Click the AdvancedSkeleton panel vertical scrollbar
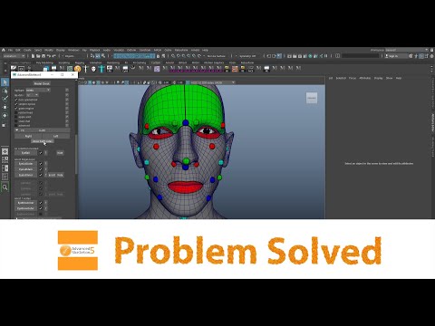This screenshot has width=435, height=326. 76,154
